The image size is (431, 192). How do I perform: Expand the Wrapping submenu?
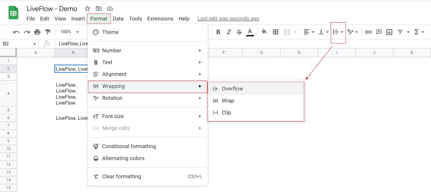point(148,86)
